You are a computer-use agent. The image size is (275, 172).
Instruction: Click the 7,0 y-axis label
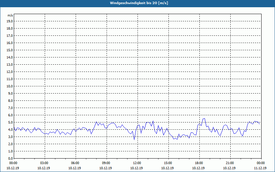point(10,108)
